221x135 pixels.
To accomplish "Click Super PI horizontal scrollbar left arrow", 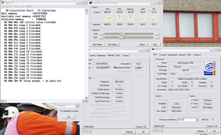I will pyautogui.click(x=2, y=101).
